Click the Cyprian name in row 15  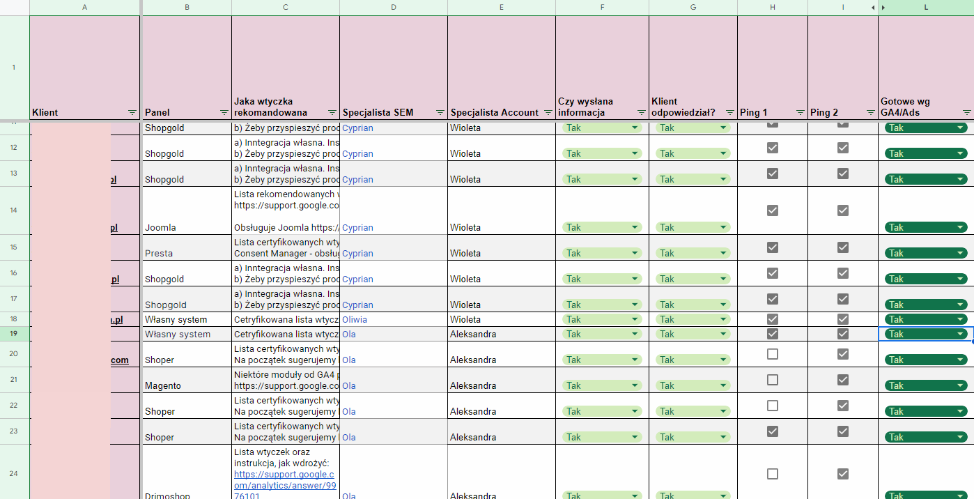pos(357,253)
